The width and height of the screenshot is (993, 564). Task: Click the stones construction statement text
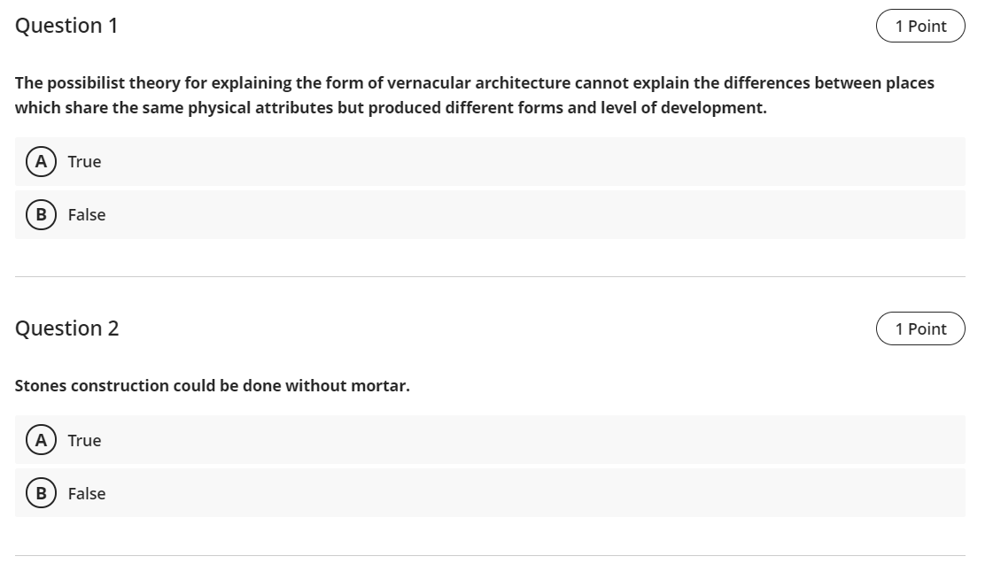pos(213,385)
